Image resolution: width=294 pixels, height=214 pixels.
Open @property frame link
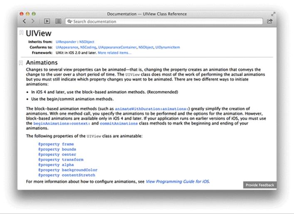[x=56, y=144]
